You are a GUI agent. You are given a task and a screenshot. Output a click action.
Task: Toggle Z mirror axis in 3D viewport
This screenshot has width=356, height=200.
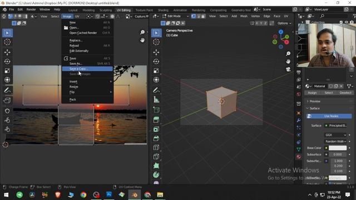[265, 23]
